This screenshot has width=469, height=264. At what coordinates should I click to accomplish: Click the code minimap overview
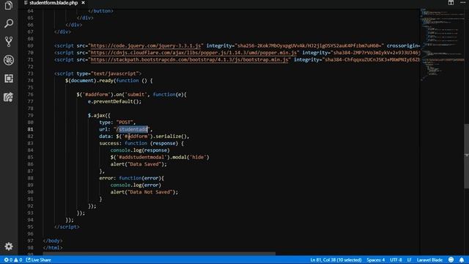click(x=442, y=45)
